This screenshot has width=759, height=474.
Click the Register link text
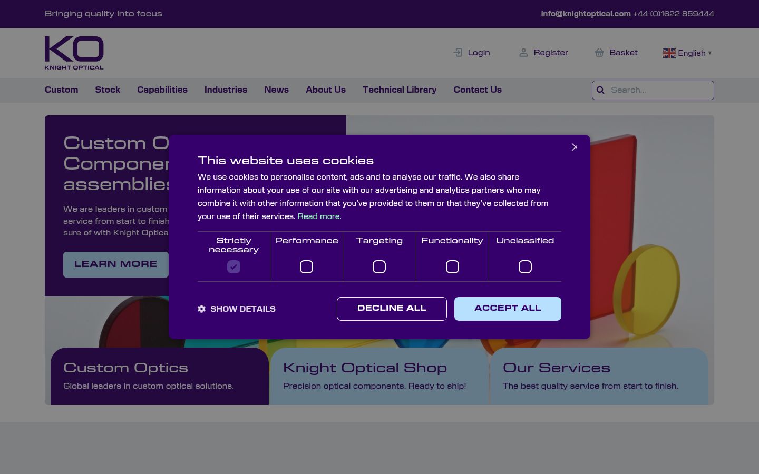[x=551, y=53]
